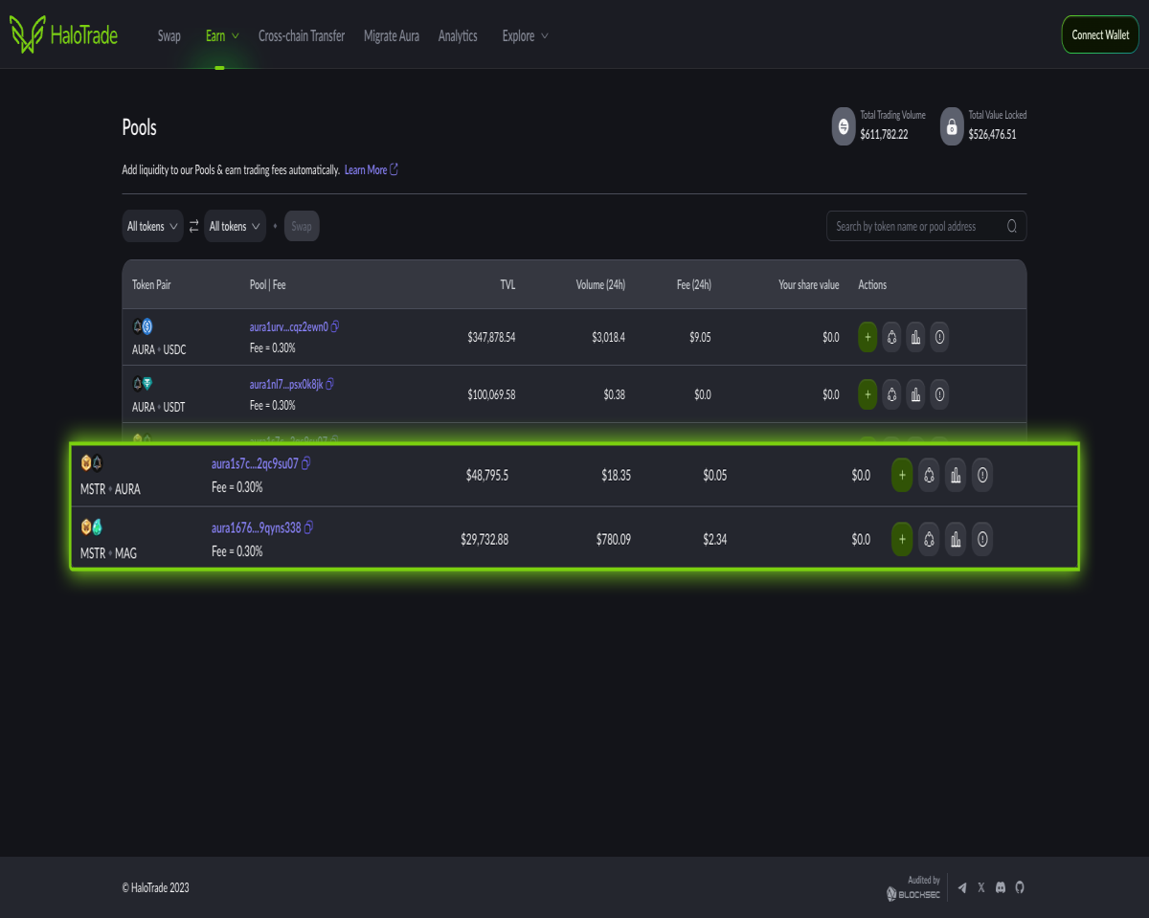Expand the Explore menu
Screen dimensions: 1149x918
click(x=525, y=36)
